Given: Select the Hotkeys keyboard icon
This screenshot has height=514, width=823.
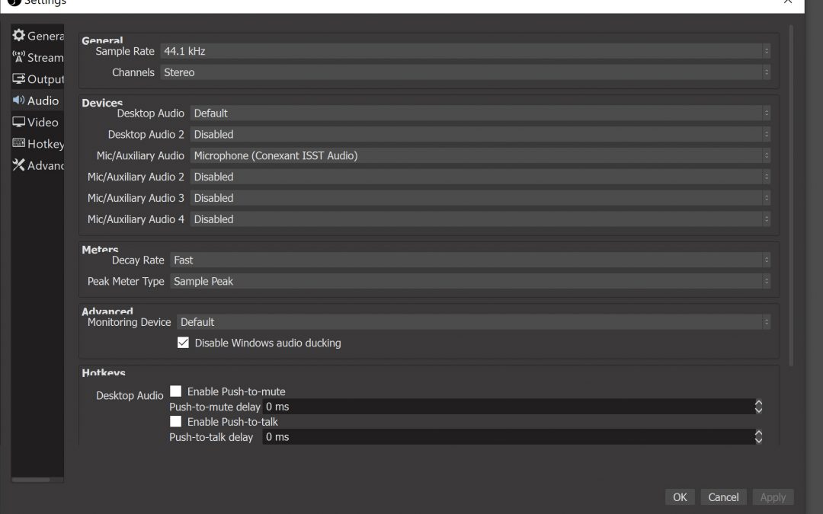Looking at the screenshot, I should pos(19,144).
